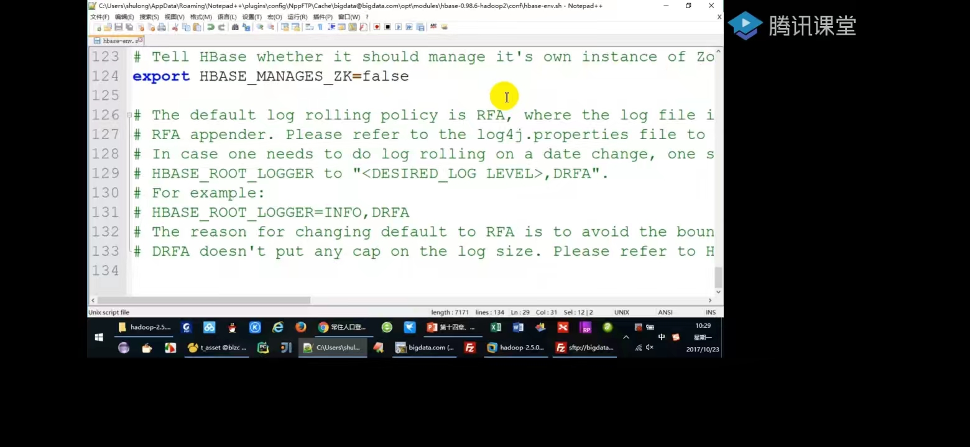Open the 格式(M) menu

point(201,17)
